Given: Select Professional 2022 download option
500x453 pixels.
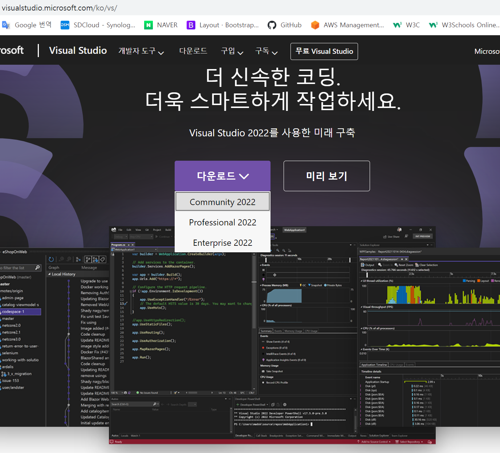Looking at the screenshot, I should [223, 222].
